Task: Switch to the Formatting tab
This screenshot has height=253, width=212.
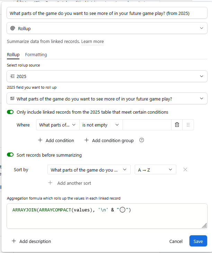Action: click(x=36, y=55)
